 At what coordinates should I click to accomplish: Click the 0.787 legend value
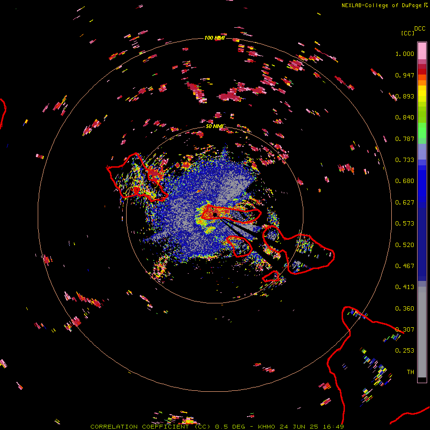point(405,139)
